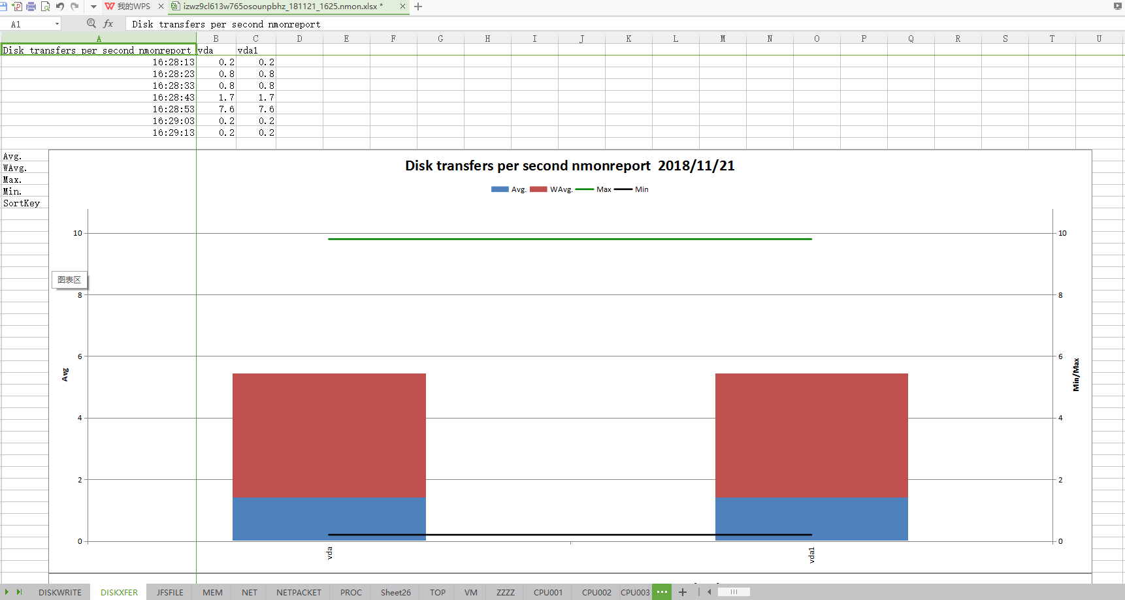Add a new sheet with plus button

pyautogui.click(x=683, y=592)
